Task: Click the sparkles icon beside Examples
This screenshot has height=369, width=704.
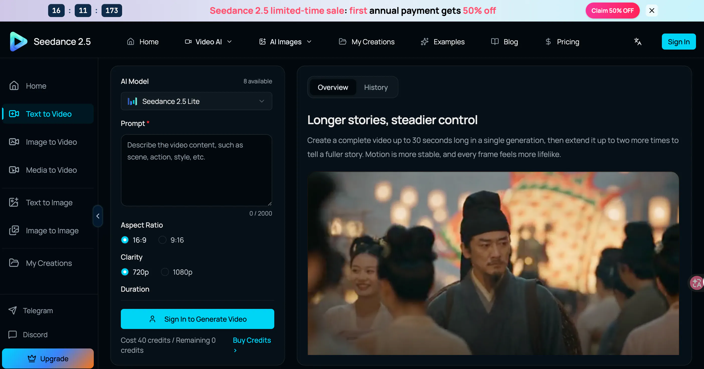Action: point(424,42)
